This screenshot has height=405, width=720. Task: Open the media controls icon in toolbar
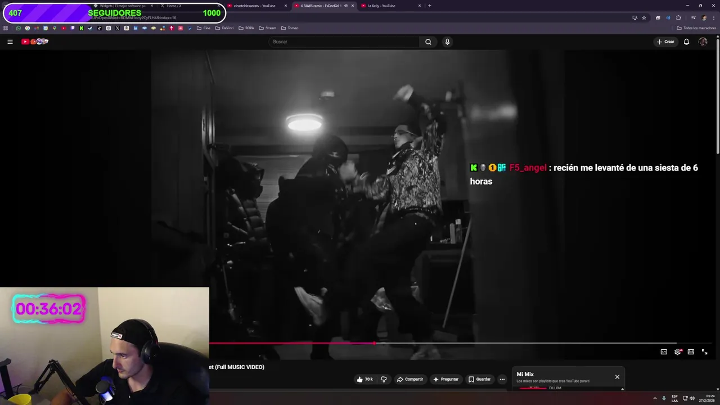693,17
